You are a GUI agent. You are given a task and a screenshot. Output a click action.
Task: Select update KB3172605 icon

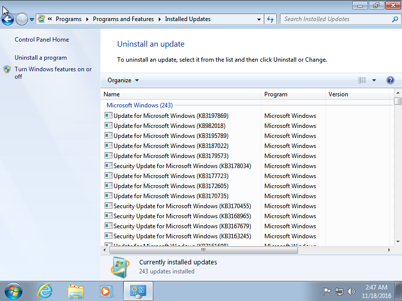point(109,186)
